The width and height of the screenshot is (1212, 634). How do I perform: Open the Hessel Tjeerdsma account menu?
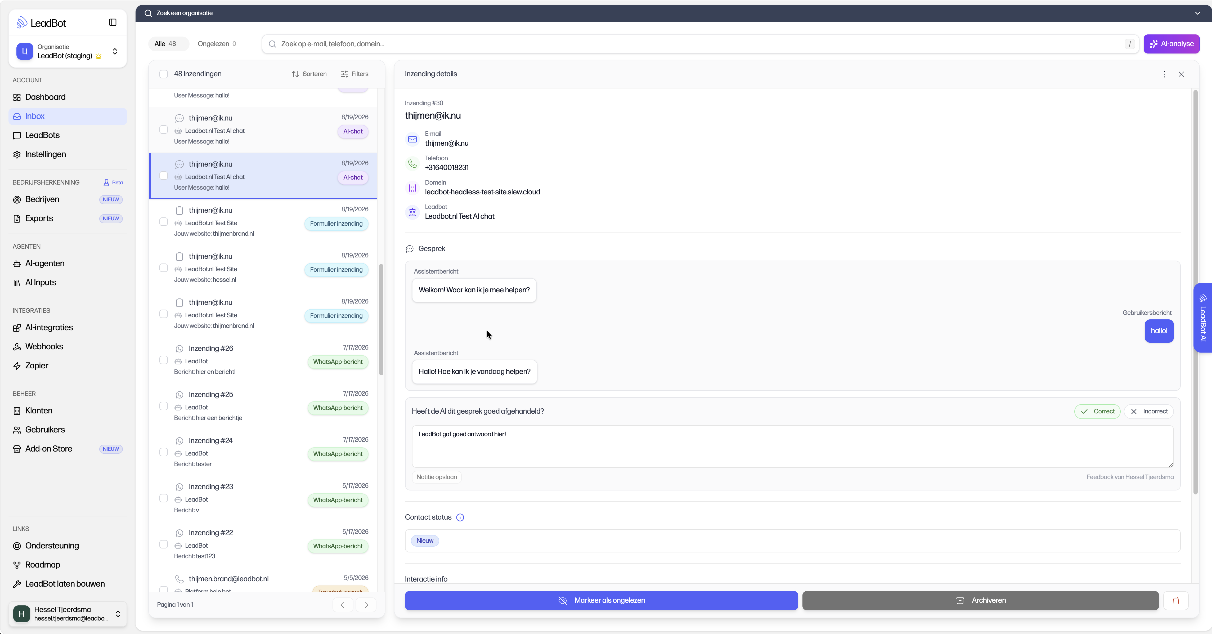click(67, 614)
